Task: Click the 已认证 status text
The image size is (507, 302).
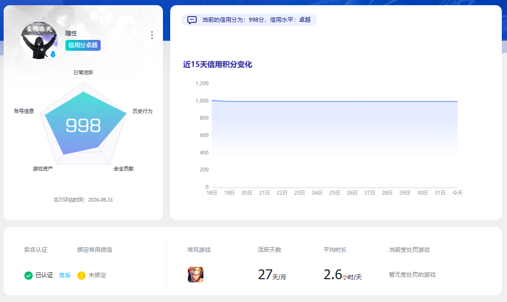Action: pyautogui.click(x=44, y=275)
